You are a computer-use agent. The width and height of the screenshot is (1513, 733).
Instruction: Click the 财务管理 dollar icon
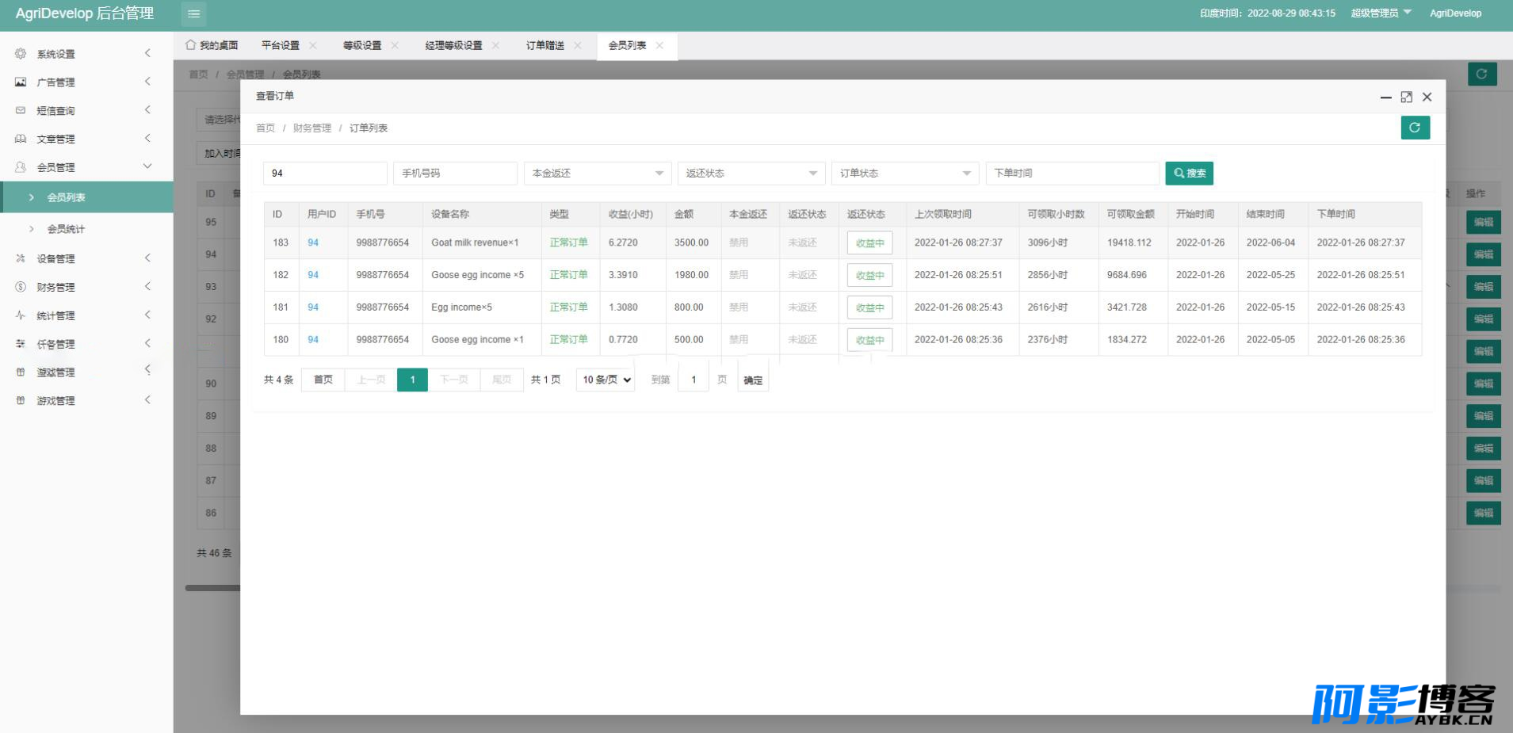pyautogui.click(x=21, y=287)
